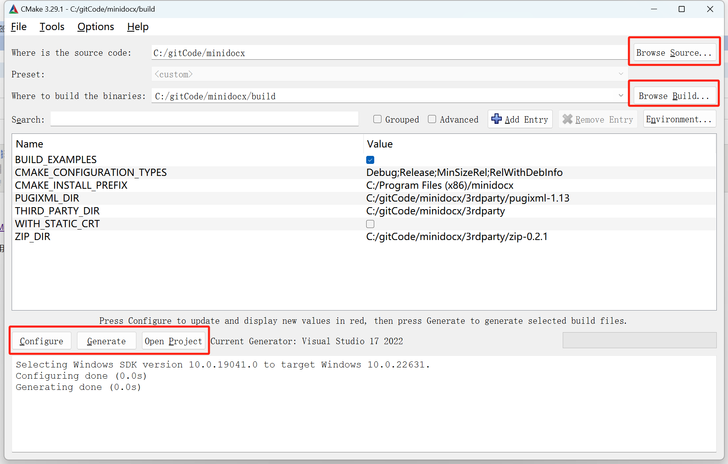Image resolution: width=728 pixels, height=464 pixels.
Task: Click the Generate button
Action: click(106, 341)
